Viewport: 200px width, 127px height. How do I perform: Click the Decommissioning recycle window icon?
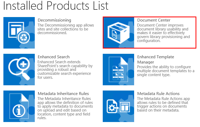[19, 33]
